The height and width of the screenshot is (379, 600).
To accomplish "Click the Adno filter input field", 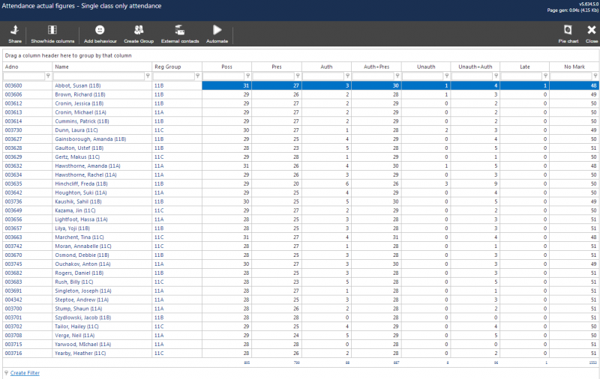I will tap(24, 76).
